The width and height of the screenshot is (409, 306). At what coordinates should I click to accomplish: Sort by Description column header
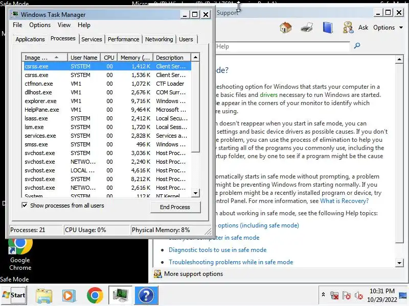172,57
